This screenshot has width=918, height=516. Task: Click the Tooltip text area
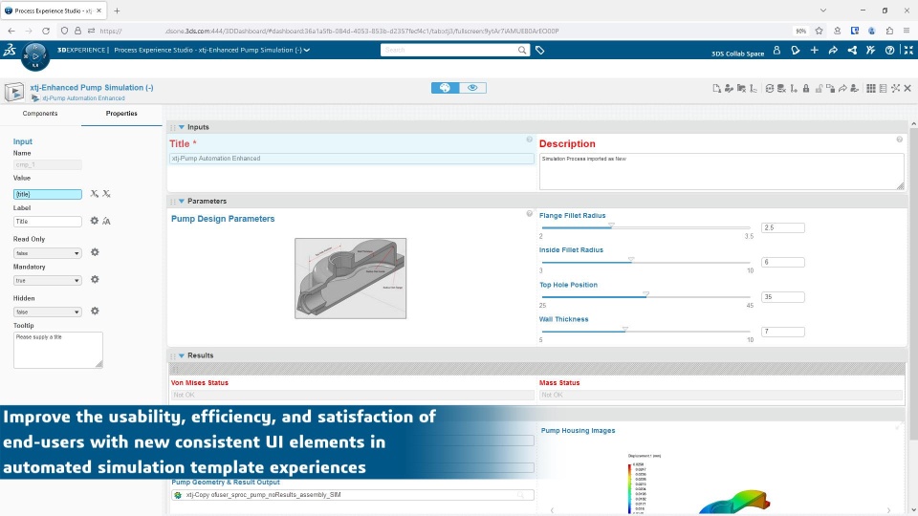point(58,350)
